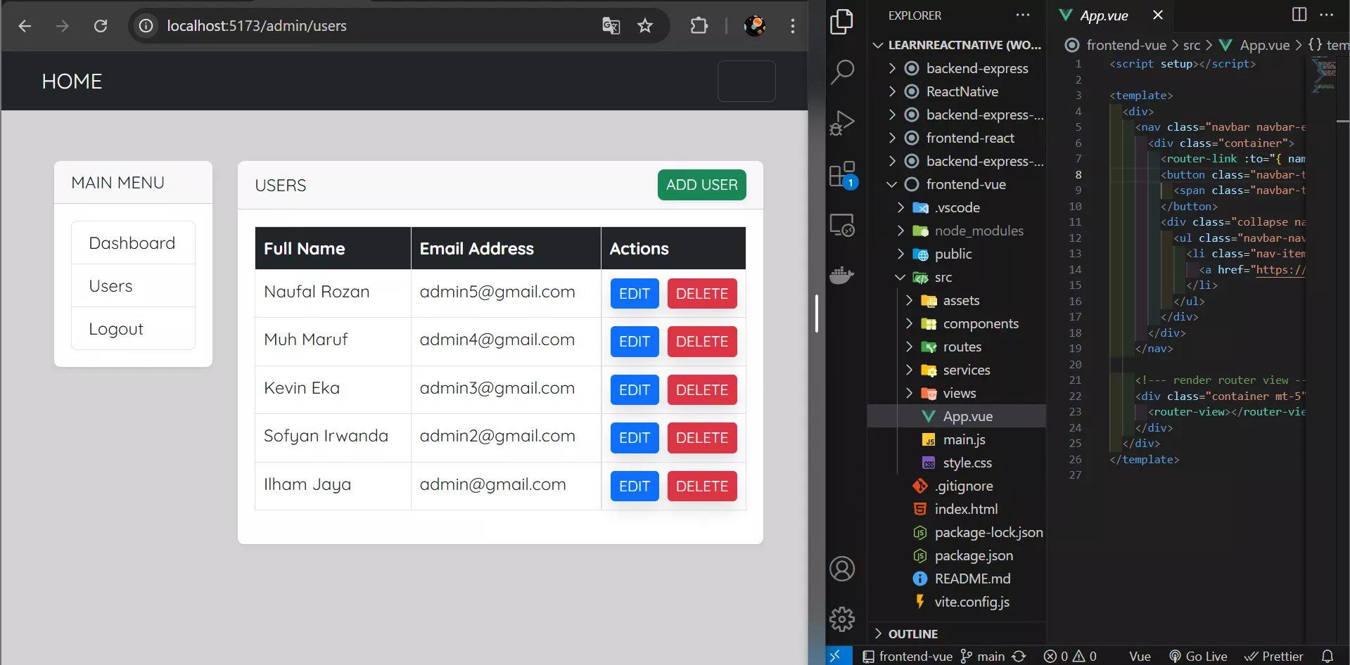Expand the services folder
Screen dimensions: 1350x665
pos(957,370)
